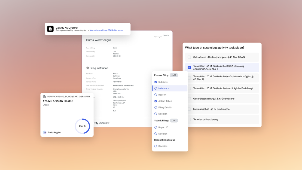Check the Terrorismusfinanzierung option
Viewport: 302px width, 170px height.
(x=189, y=119)
